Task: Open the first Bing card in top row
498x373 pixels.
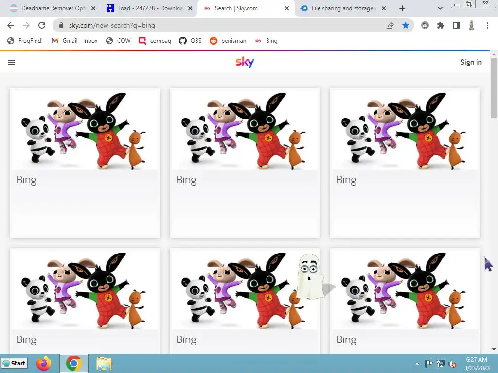Action: 85,163
